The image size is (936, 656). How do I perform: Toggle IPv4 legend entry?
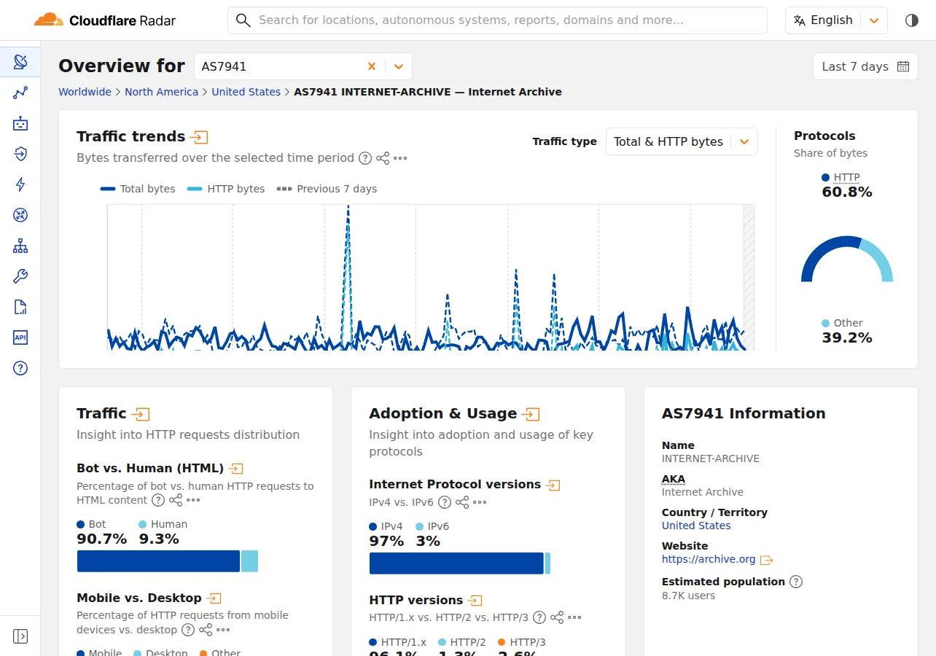pyautogui.click(x=386, y=526)
